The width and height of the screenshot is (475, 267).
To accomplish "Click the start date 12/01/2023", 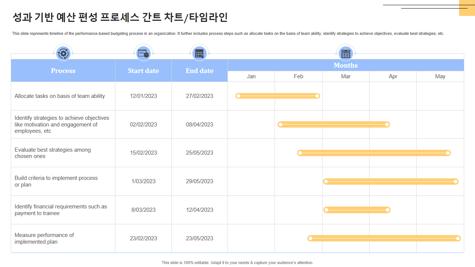I will (143, 96).
